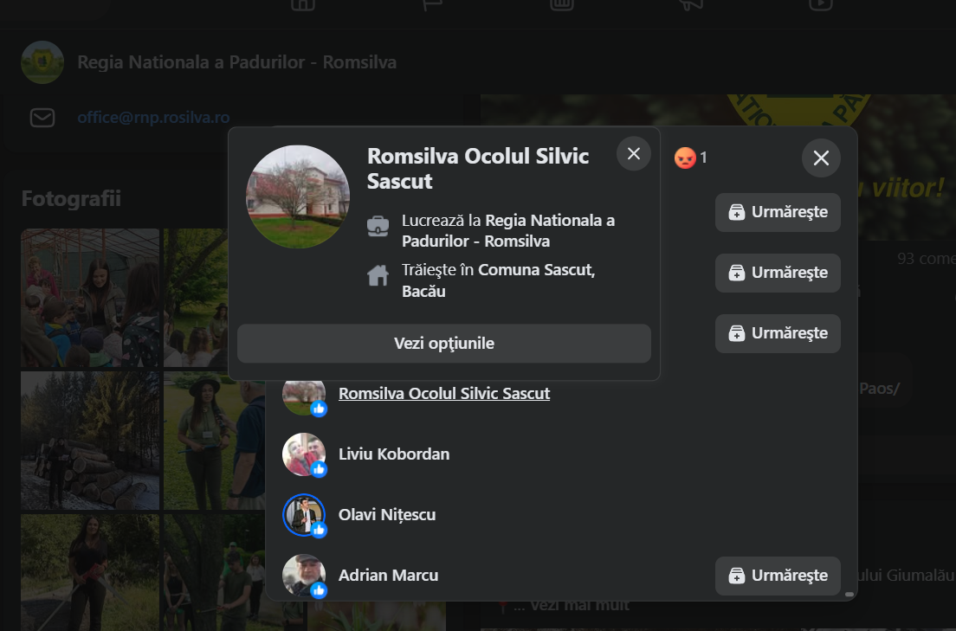Select the angry reaction tab

pos(691,158)
